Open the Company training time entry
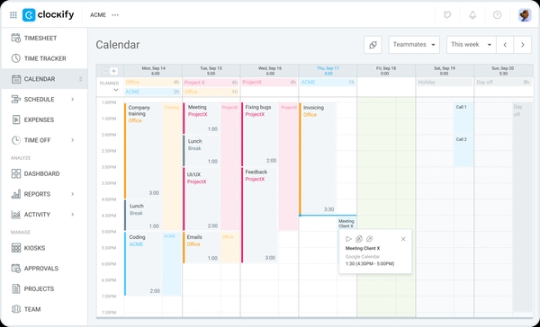The height and width of the screenshot is (327, 540). click(x=143, y=150)
